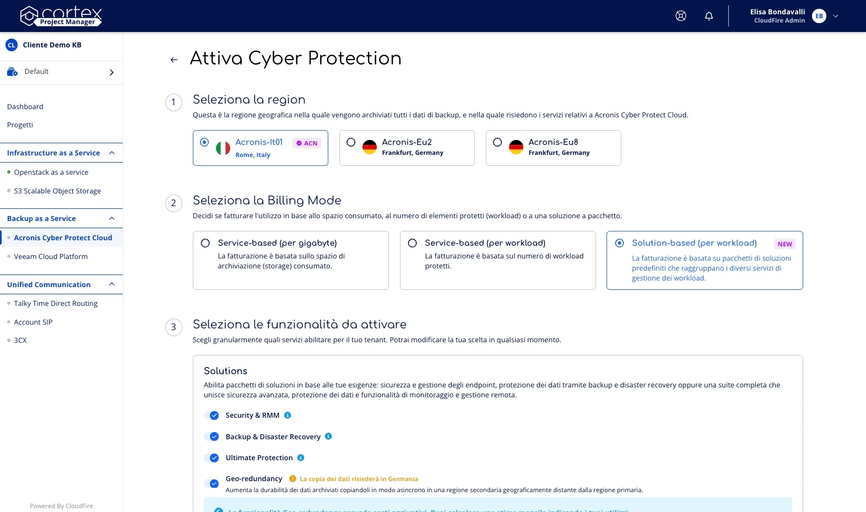Open the Dashboard page
This screenshot has width=866, height=512.
[x=25, y=107]
